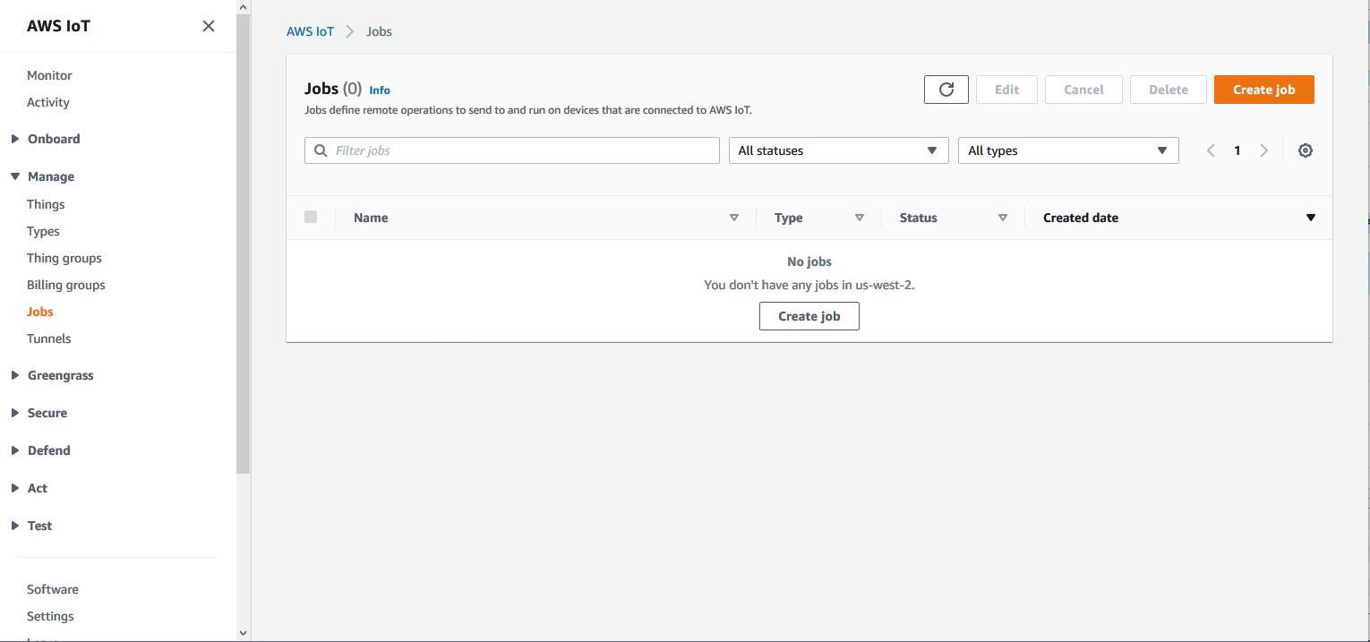The image size is (1370, 642).
Task: Expand the Test section
Action: click(15, 526)
